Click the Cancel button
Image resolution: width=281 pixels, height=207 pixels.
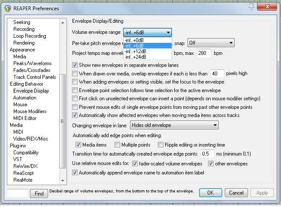pos(236,193)
